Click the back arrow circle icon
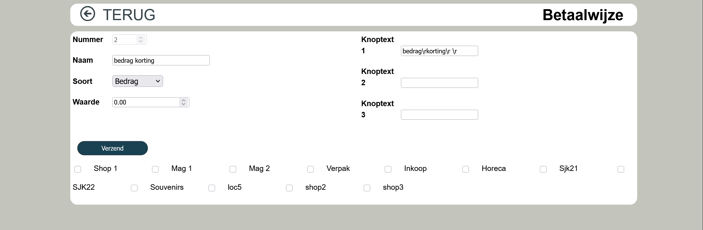The width and height of the screenshot is (703, 230). (88, 14)
